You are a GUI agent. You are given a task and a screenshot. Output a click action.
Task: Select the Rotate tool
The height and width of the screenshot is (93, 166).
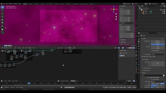(2, 17)
